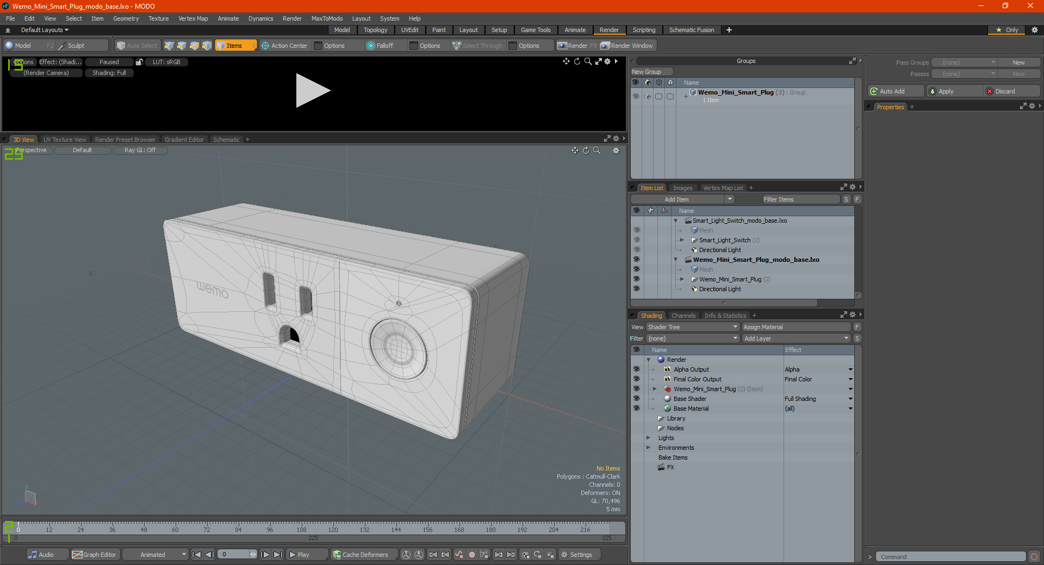Screen dimensions: 1044x565
Task: Click the refresh icon in render preview header
Action: point(577,61)
